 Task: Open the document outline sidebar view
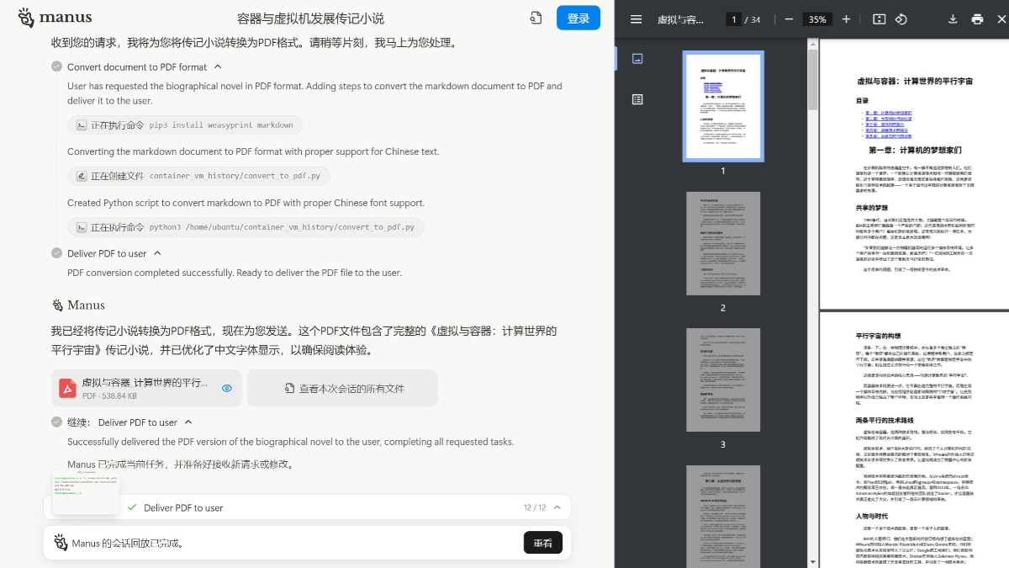tap(637, 98)
